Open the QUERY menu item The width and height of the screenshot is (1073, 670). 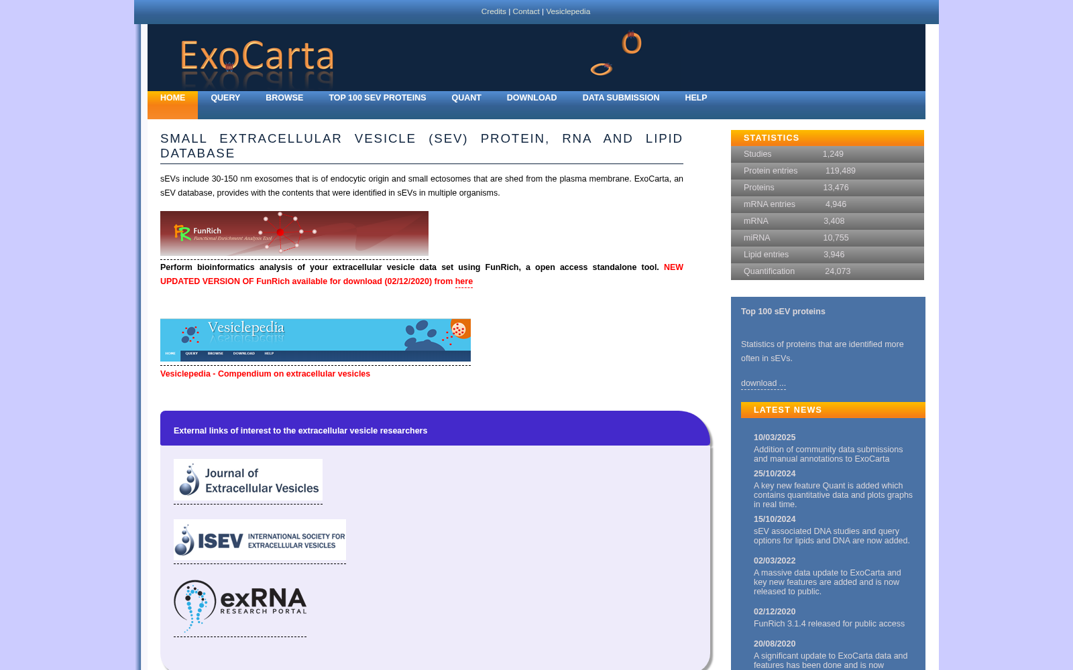pos(225,98)
